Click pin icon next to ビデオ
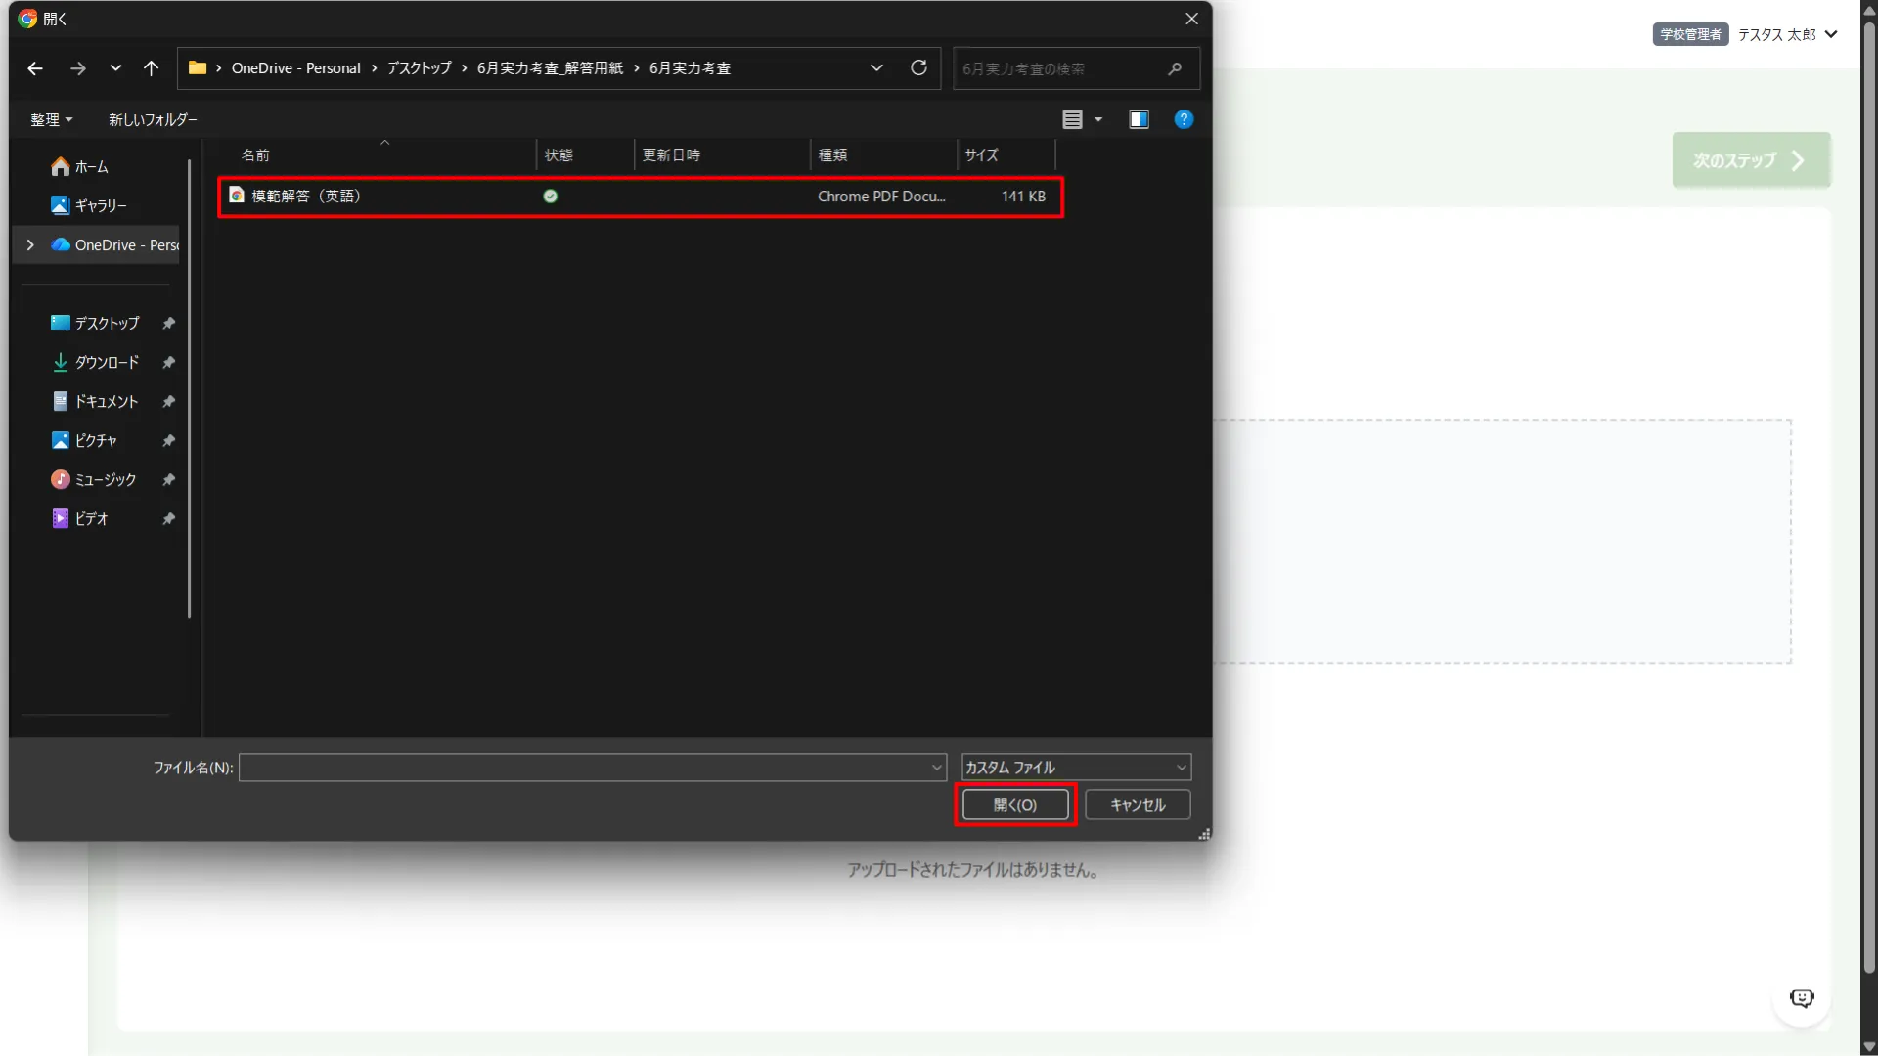This screenshot has width=1878, height=1056. click(168, 518)
